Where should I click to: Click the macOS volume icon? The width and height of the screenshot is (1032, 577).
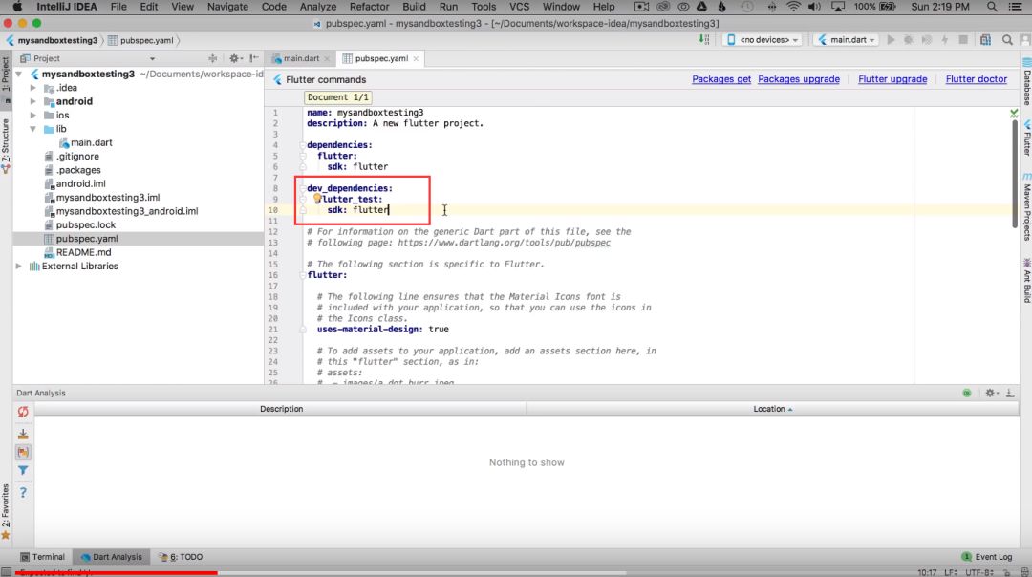(814, 7)
